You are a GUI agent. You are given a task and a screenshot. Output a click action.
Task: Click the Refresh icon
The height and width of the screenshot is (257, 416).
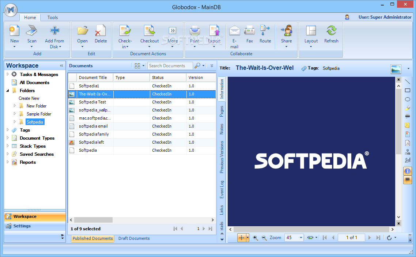point(331,31)
